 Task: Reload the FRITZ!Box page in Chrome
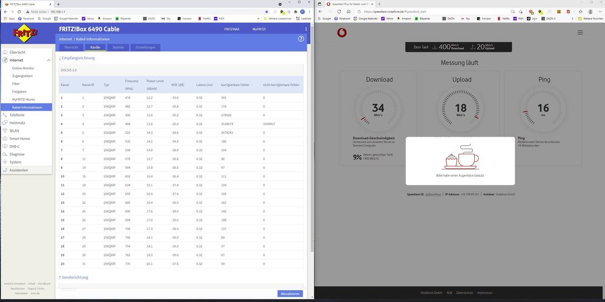19,12
